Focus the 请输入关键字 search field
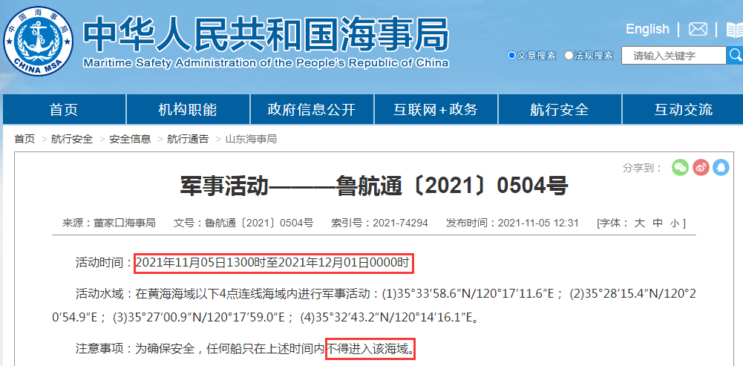This screenshot has height=366, width=743. pyautogui.click(x=673, y=56)
